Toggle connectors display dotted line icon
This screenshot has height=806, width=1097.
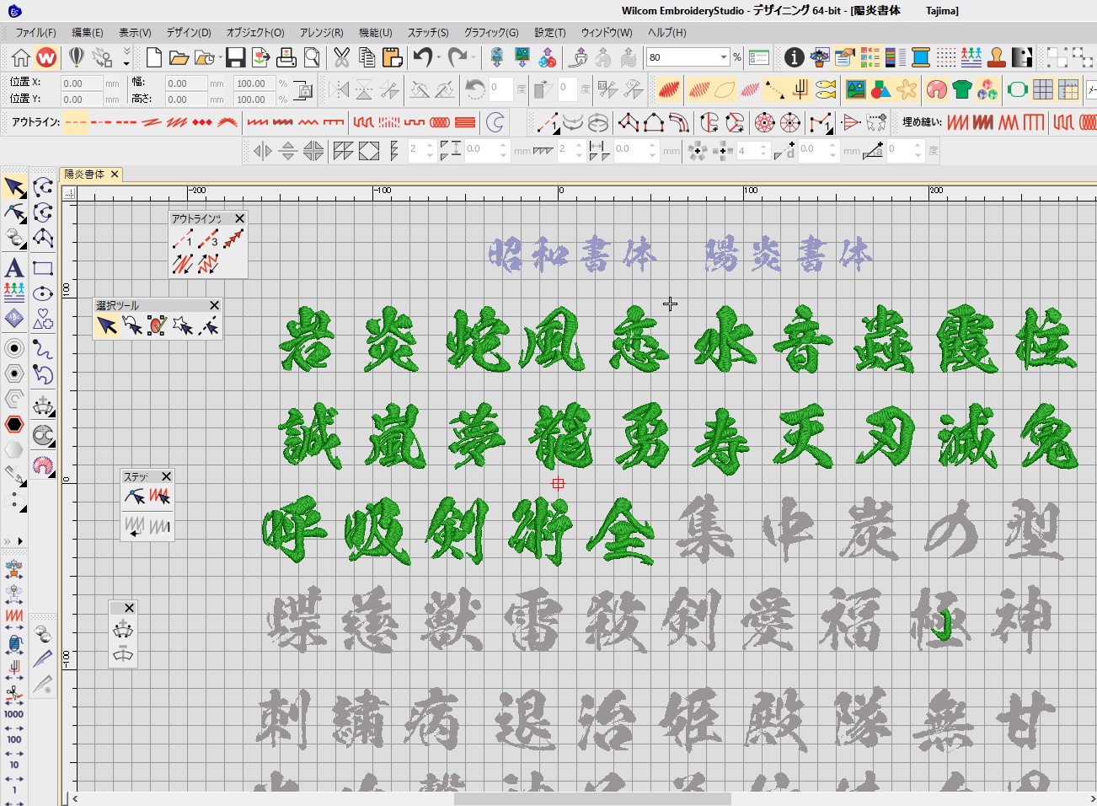(775, 89)
